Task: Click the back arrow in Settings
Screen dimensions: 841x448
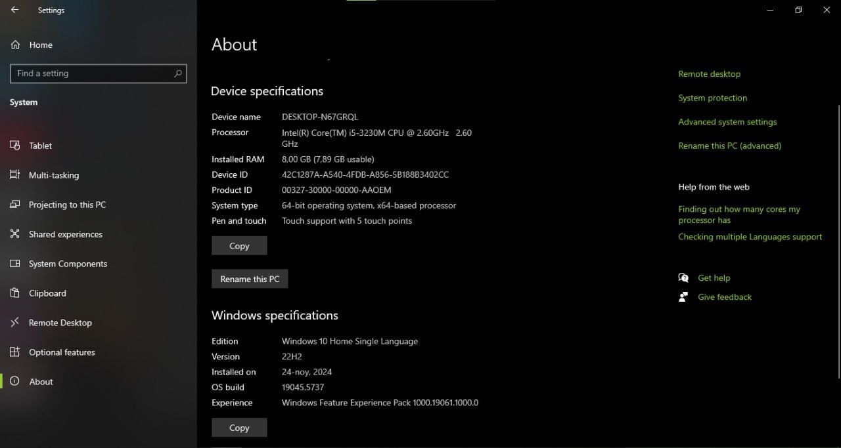Action: click(14, 10)
